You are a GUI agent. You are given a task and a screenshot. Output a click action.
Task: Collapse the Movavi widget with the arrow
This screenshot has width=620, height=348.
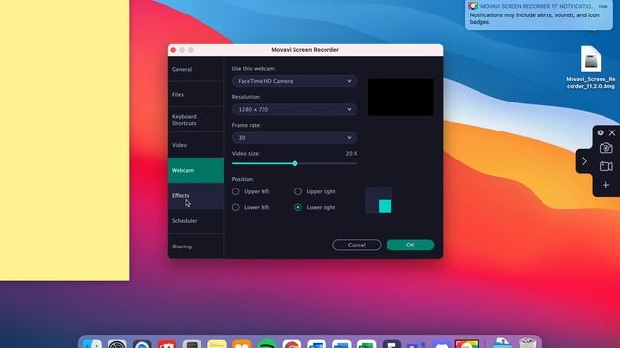coord(584,161)
